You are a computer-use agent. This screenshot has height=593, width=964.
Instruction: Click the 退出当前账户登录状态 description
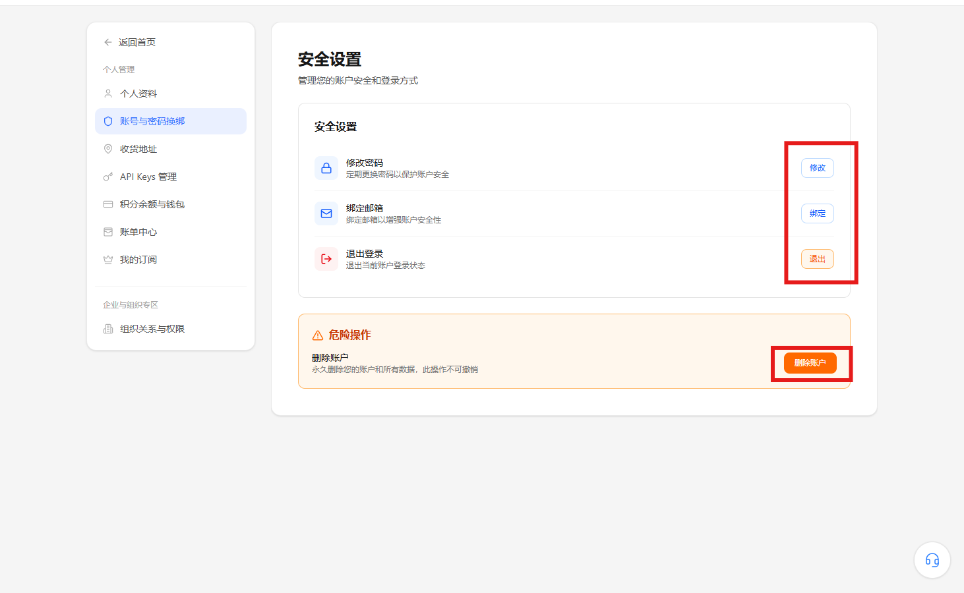coord(386,266)
